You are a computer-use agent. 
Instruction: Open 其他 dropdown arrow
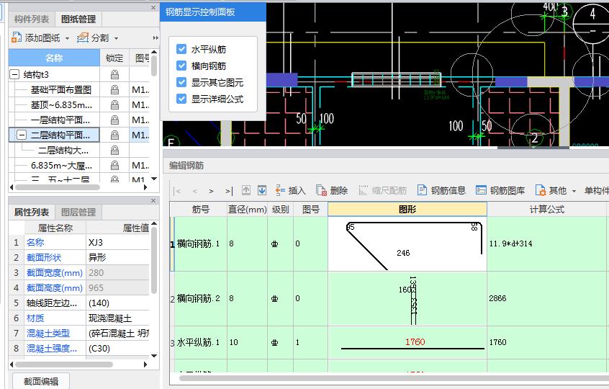pos(574,191)
